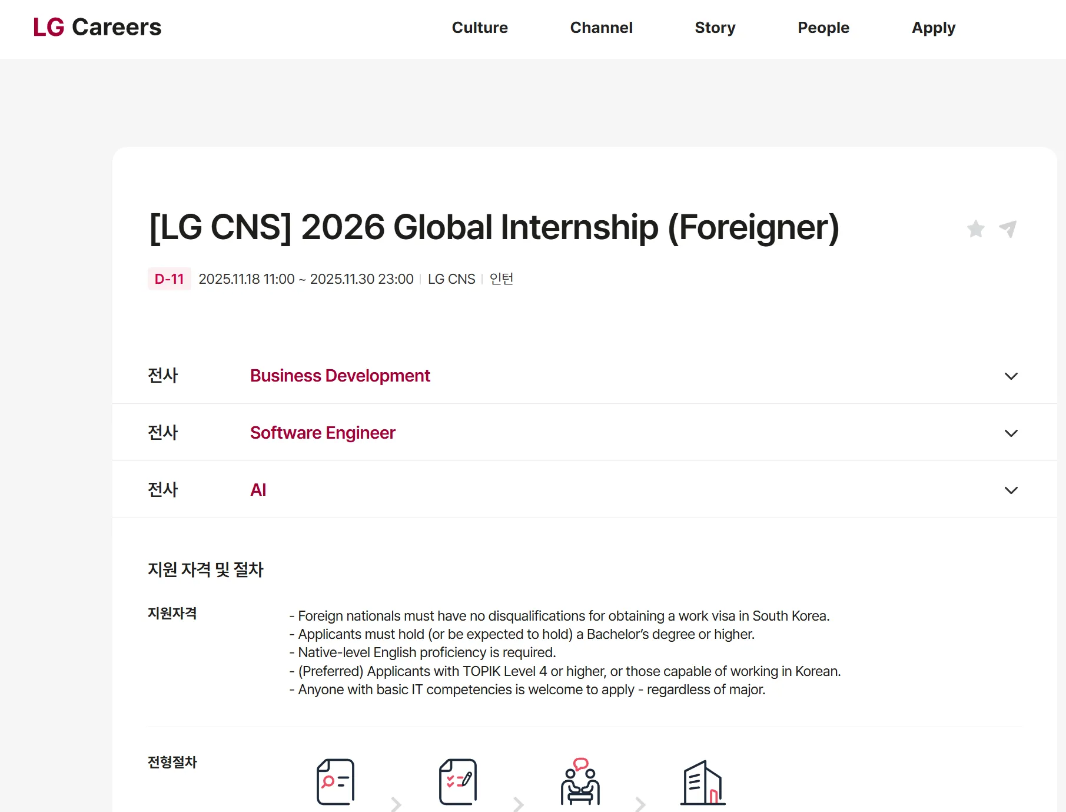
Task: Click the LG Careers logo
Action: click(97, 27)
